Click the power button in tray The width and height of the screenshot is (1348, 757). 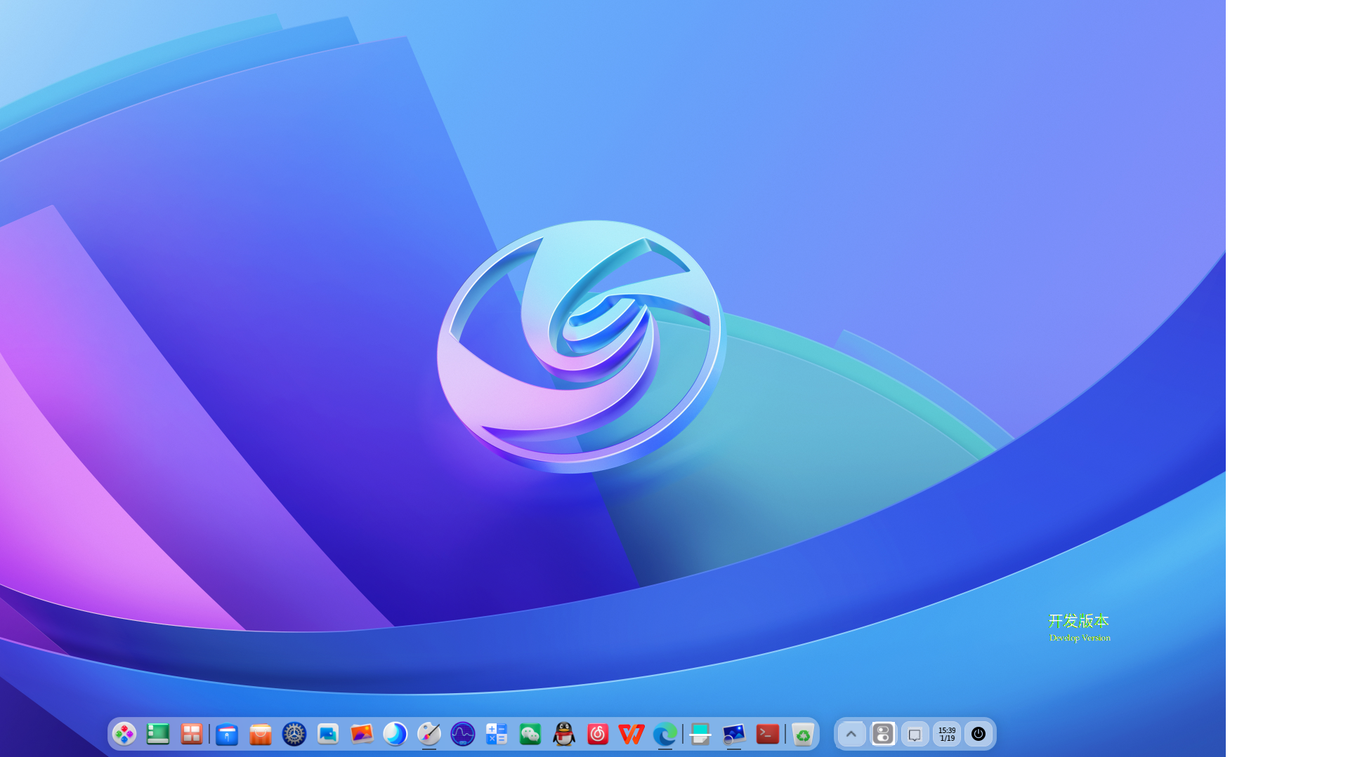pyautogui.click(x=979, y=734)
